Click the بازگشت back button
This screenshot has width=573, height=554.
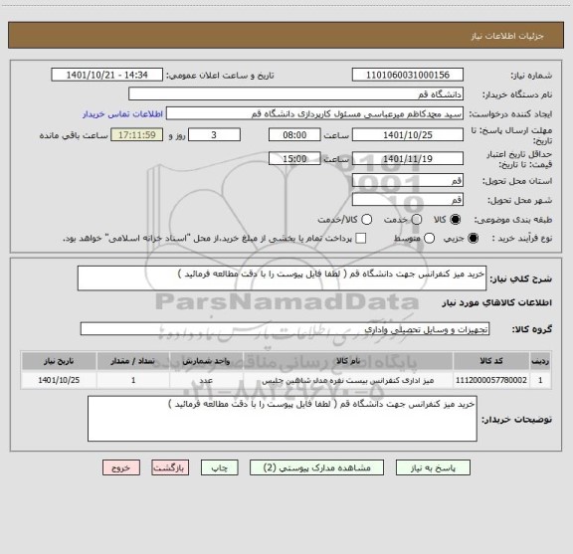[170, 467]
